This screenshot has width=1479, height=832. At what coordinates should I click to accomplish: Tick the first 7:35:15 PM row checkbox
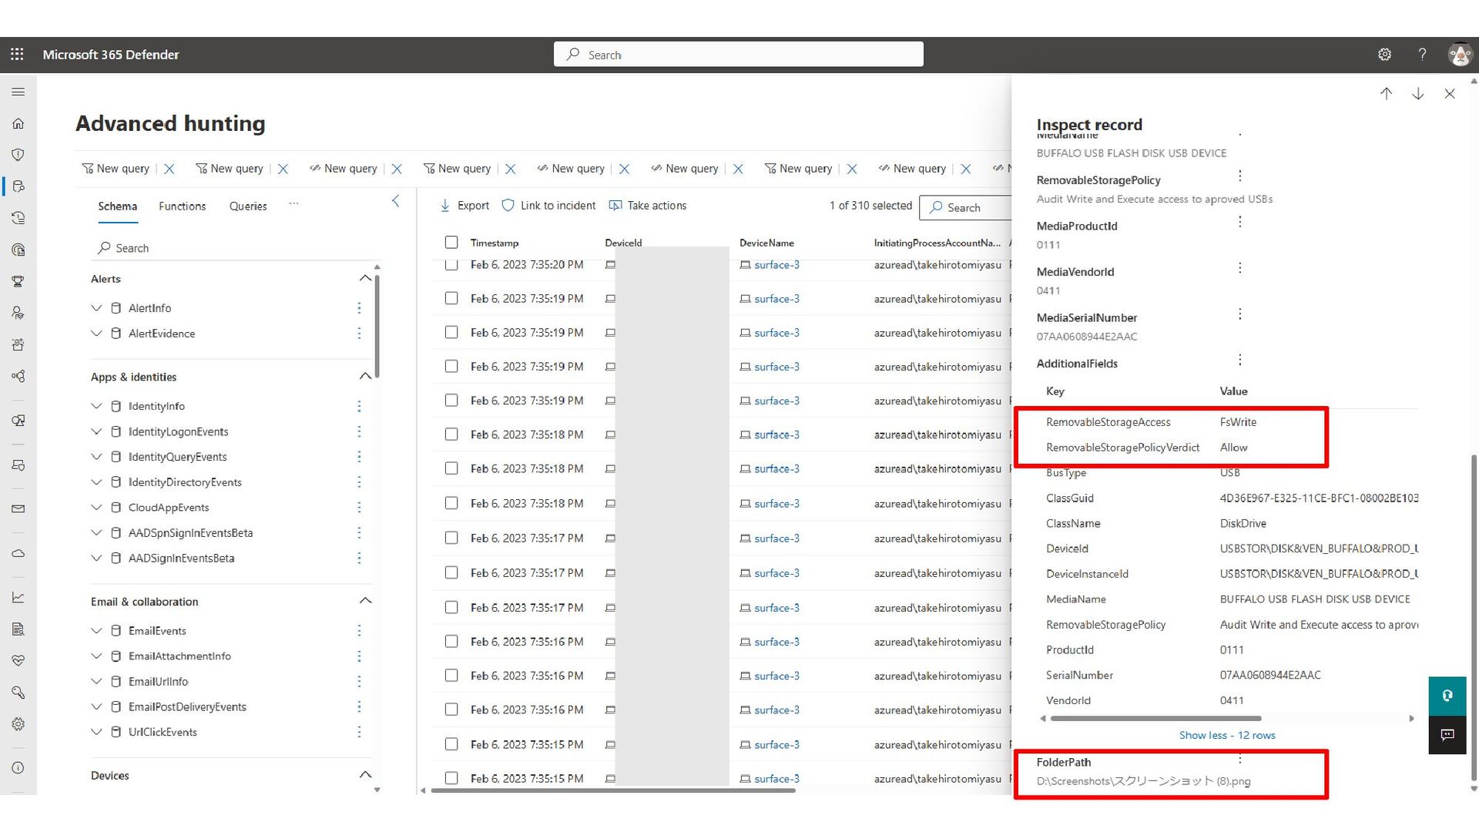click(x=451, y=744)
